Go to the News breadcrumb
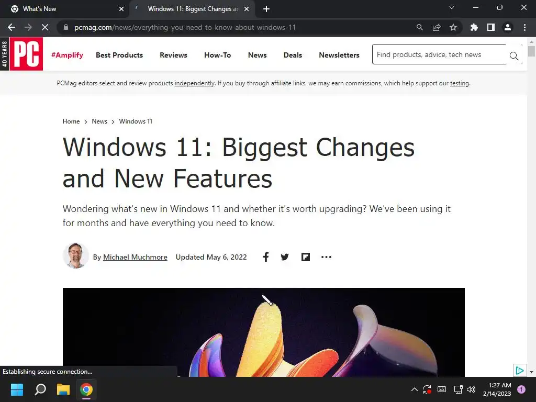Screen dimensions: 536x402 click(99, 121)
